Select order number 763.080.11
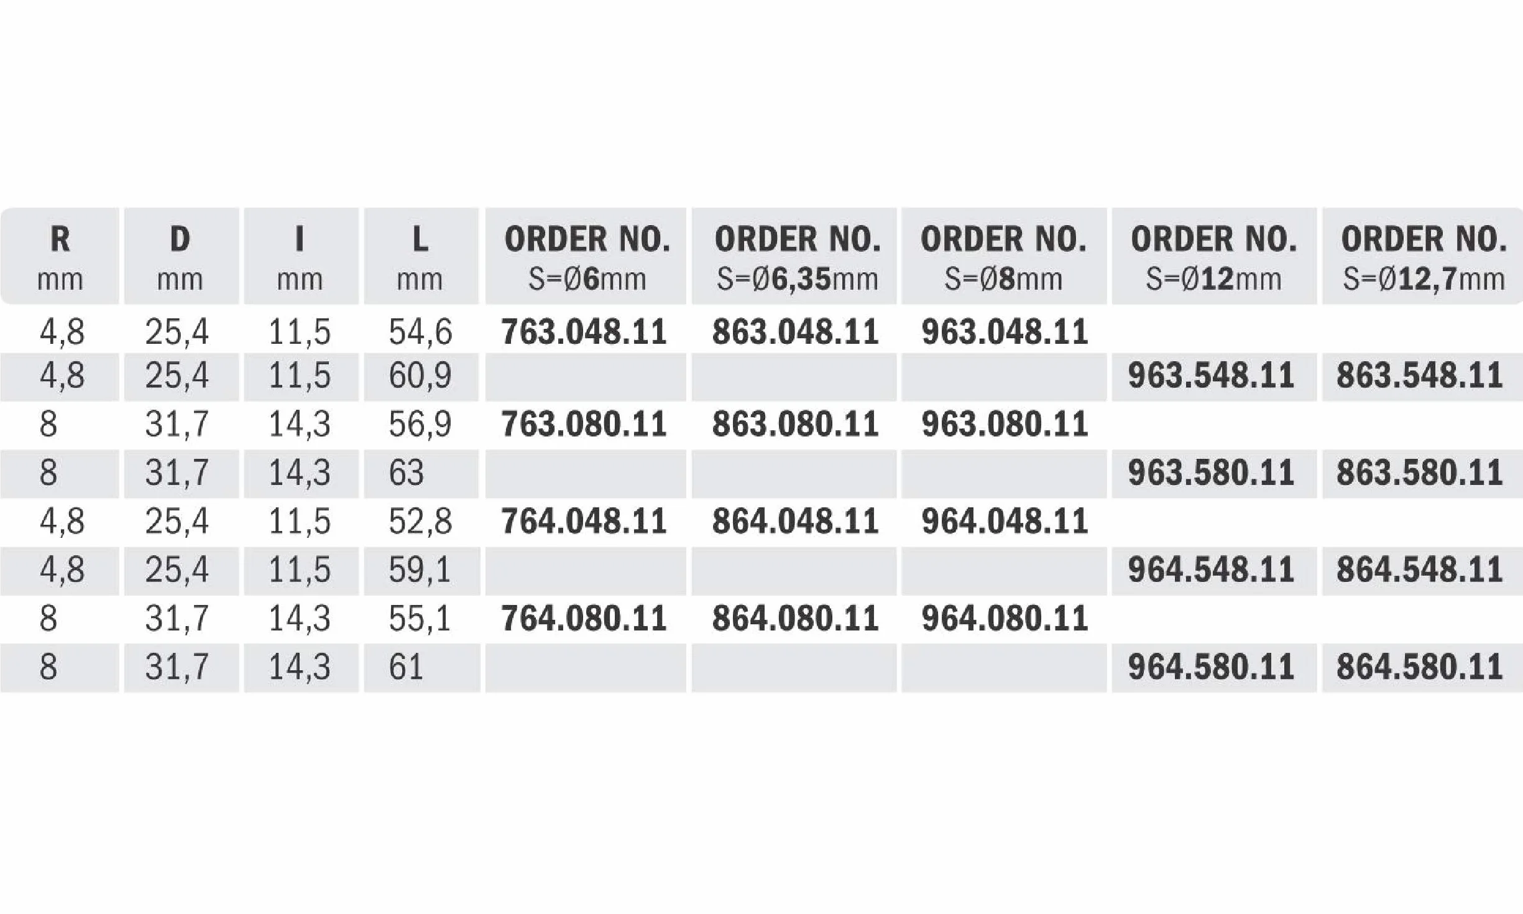This screenshot has width=1523, height=914. click(x=584, y=424)
